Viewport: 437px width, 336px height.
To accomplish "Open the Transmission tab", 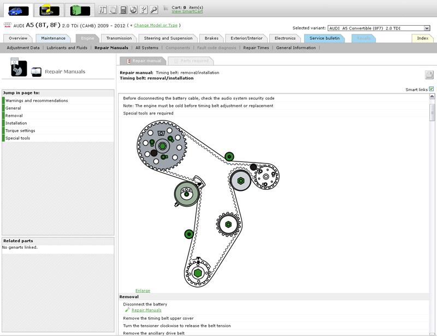I will (x=119, y=38).
